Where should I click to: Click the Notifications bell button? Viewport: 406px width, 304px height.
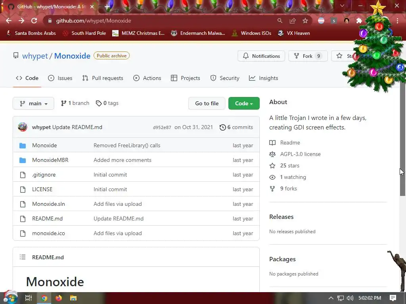pyautogui.click(x=261, y=56)
